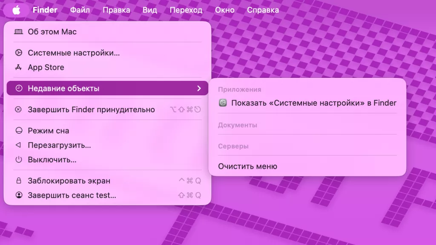436x245 pixels.
Task: Click the Finder menu bar item
Action: click(x=45, y=10)
